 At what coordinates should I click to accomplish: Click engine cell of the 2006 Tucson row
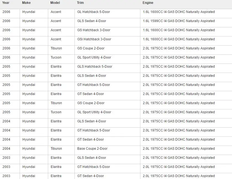(x=179, y=57)
